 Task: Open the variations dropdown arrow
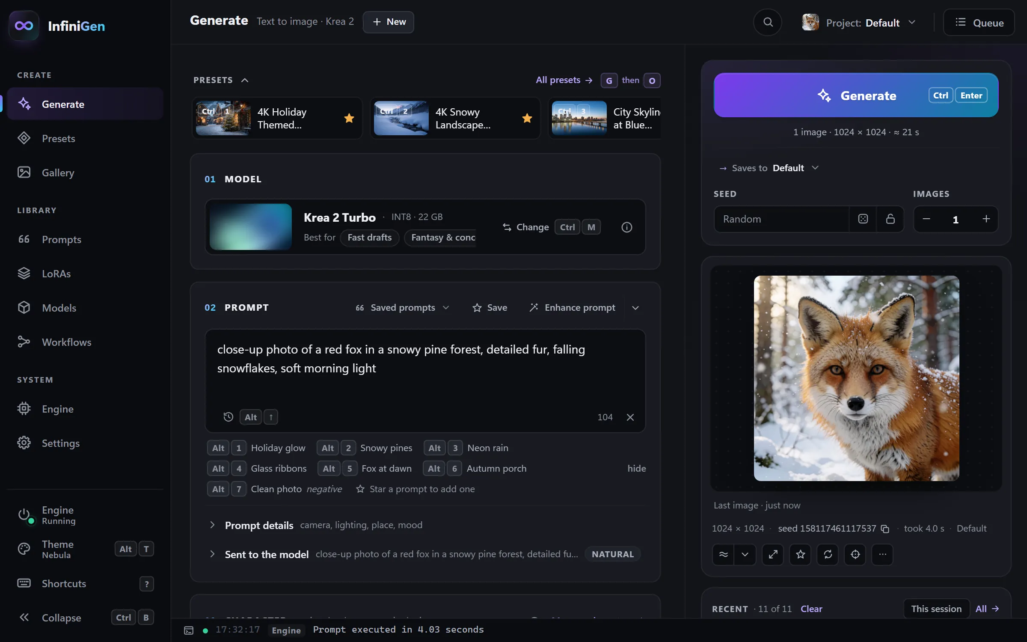745,554
